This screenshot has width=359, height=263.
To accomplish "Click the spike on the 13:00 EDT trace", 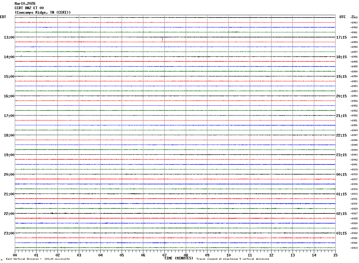I will click(x=162, y=39).
